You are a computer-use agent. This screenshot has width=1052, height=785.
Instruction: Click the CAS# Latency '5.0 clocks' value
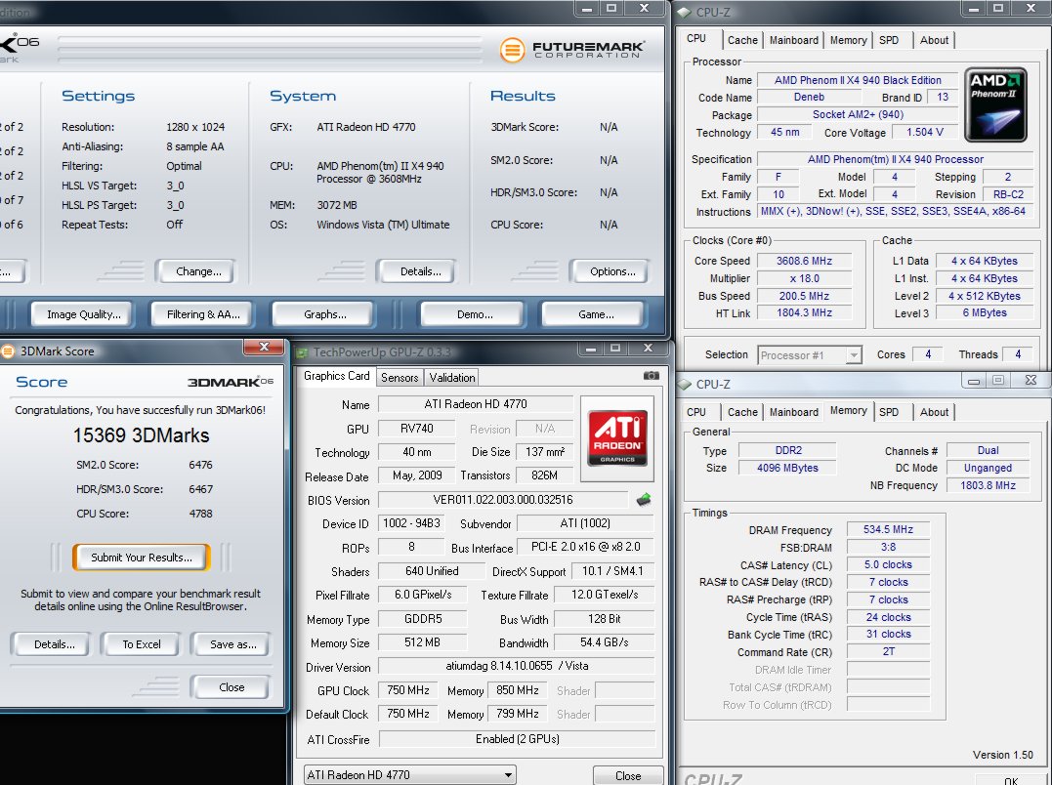point(888,564)
